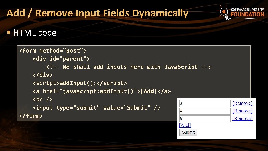Click the <script>addInput();</script> code line

(80, 83)
